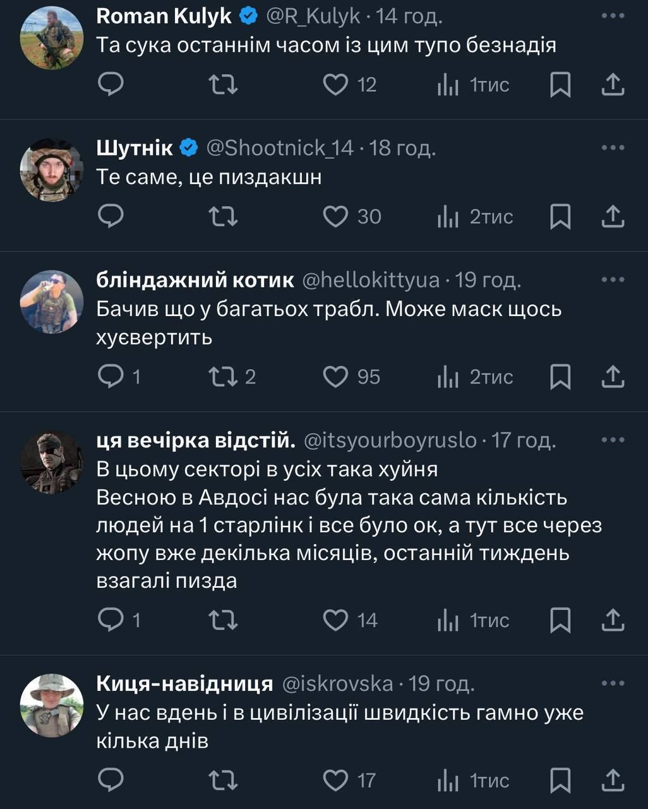Like the бліндажний котик tweet
648x809 pixels.
(335, 377)
